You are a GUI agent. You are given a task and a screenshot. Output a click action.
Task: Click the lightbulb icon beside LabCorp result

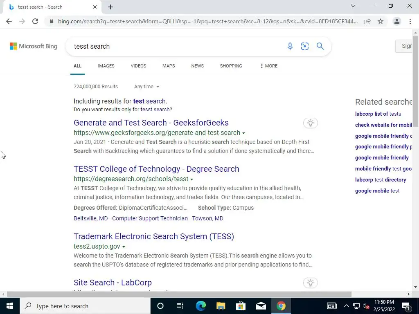coord(310,283)
